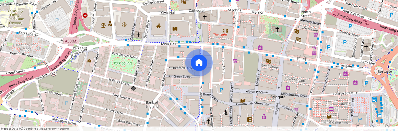Click the church cross in the churchyard near Merrion Street
Screen dimensions: 398x131
[x=277, y=29]
